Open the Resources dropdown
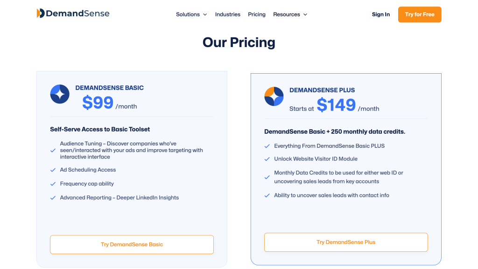Screen dimensions: 478x269 tap(290, 14)
